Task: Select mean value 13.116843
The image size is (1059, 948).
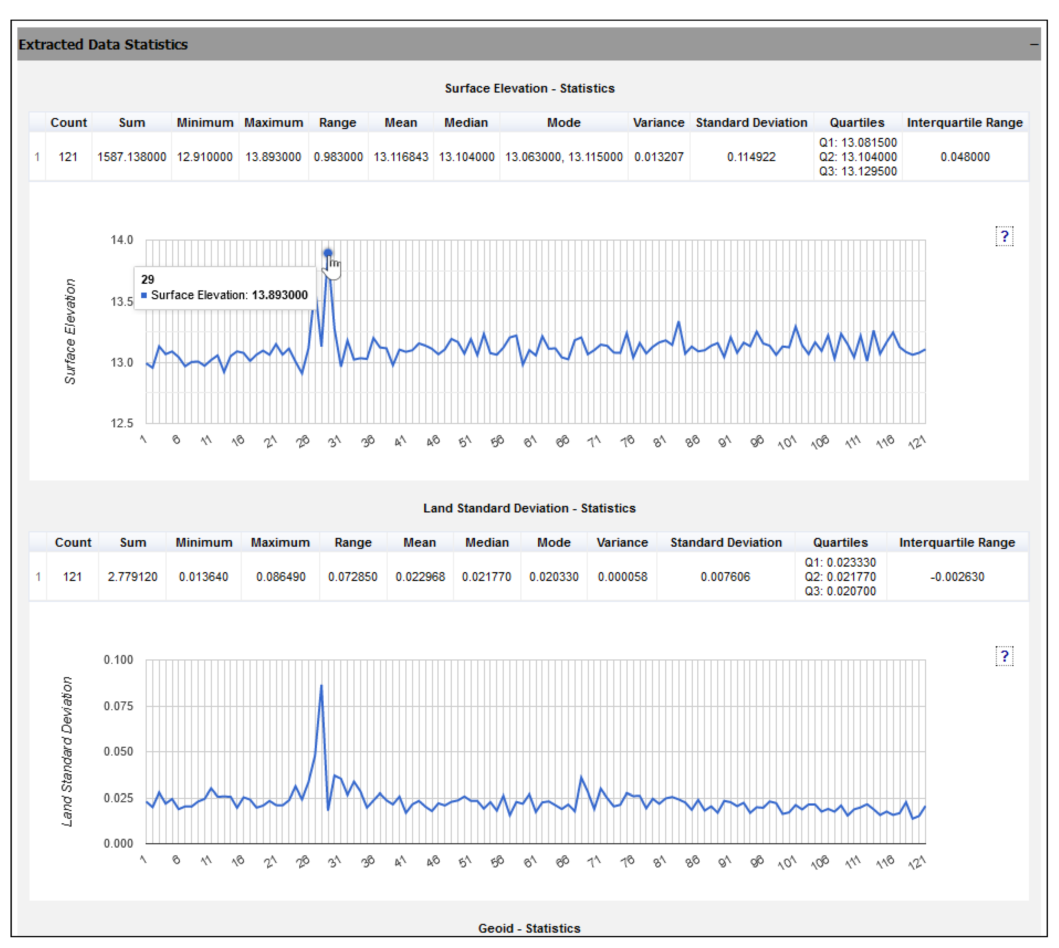Action: point(401,157)
